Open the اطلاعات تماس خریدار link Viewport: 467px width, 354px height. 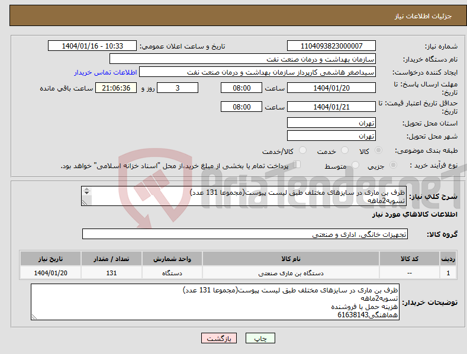click(x=105, y=72)
